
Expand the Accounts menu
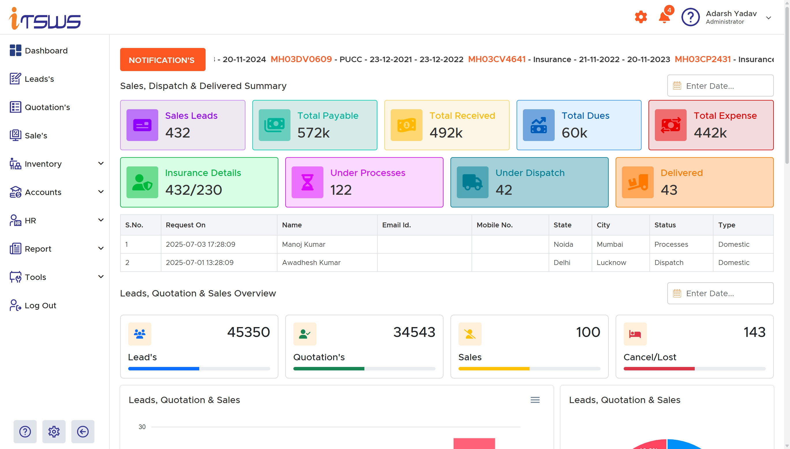click(101, 192)
